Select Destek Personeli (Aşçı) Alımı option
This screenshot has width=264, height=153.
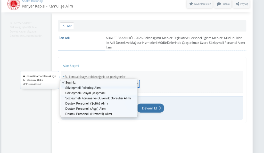[99, 108]
